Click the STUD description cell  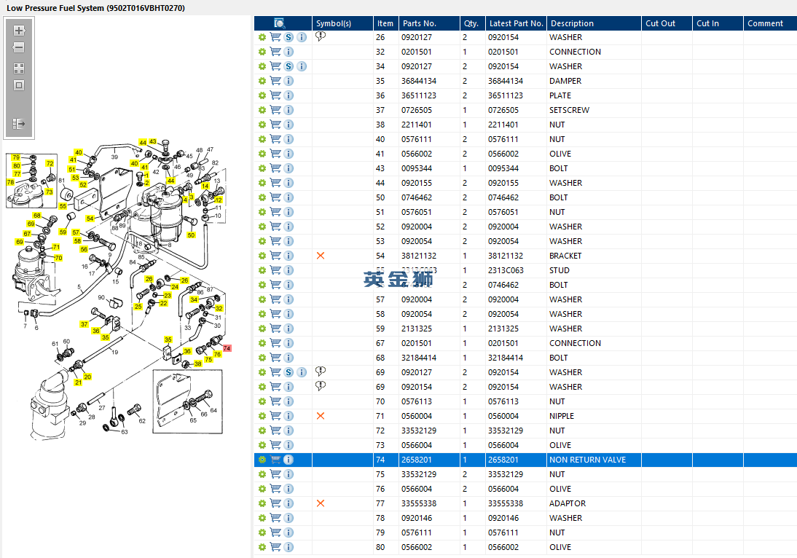tap(594, 270)
